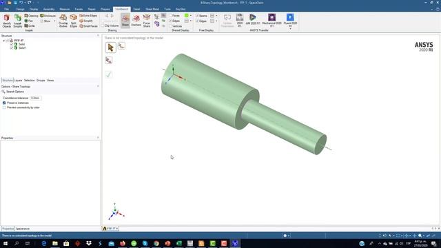Toggle Free Display Beams checkbox
The height and width of the screenshot is (248, 441).
(197, 16)
